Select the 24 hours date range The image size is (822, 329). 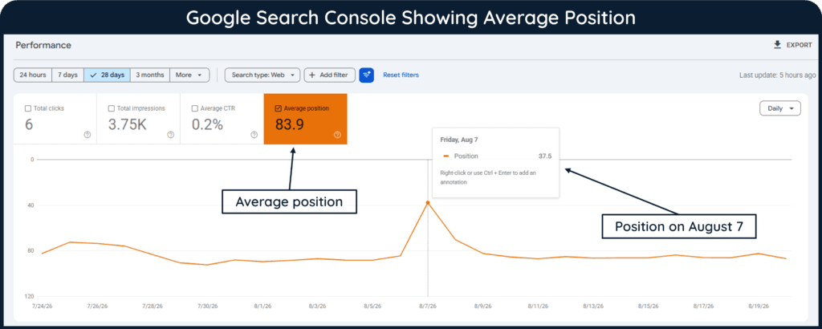point(32,75)
